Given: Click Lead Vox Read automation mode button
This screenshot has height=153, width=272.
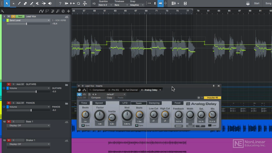Looking at the screenshot, I should tap(20, 16).
